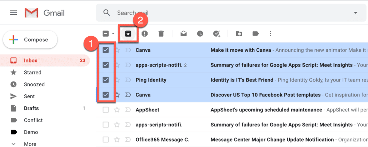Uncheck the Make it move with Canva email
368x147 pixels.
point(106,50)
